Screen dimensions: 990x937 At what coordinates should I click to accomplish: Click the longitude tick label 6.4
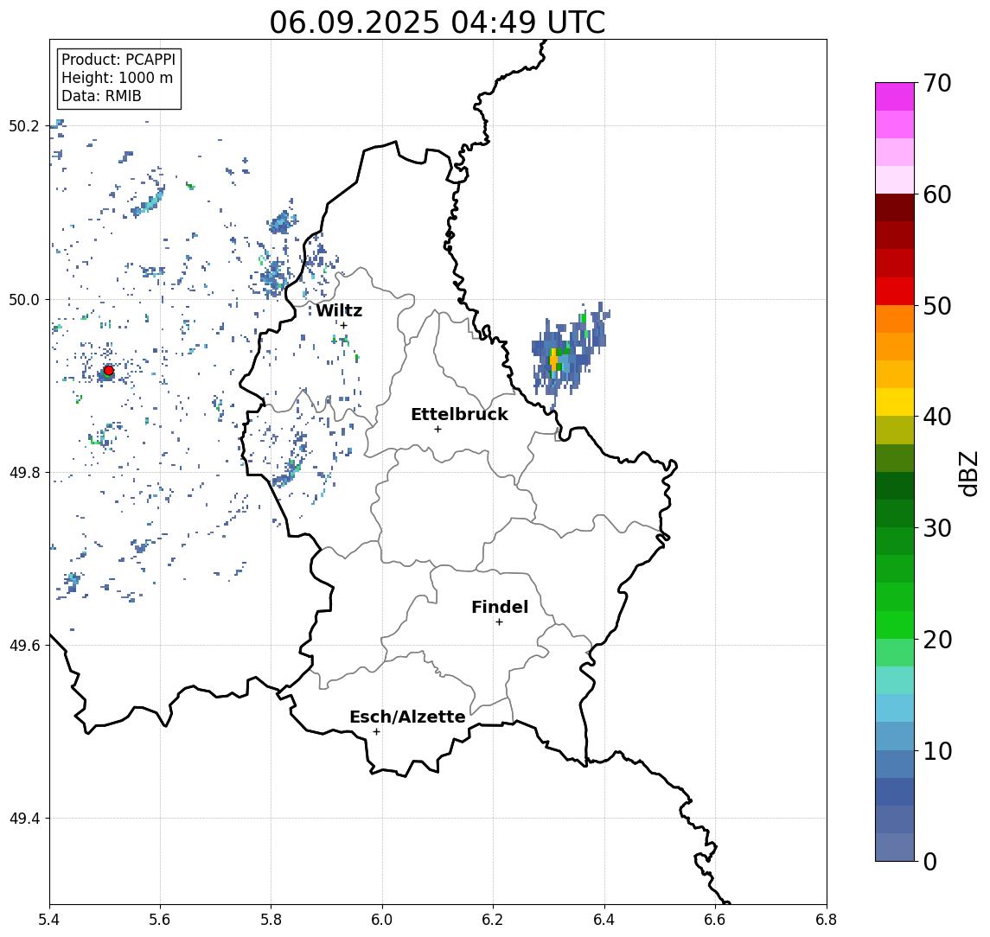[604, 920]
